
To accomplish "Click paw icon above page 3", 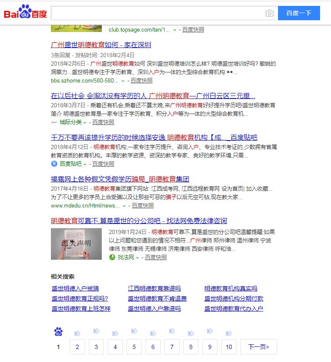I will [96, 331].
